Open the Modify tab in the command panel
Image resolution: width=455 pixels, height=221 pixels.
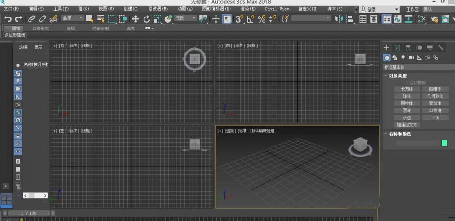pos(397,47)
